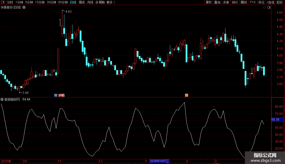This screenshot has height=164, width=285.
Task: Click the 4.60 price axis label
Action: click(279, 13)
